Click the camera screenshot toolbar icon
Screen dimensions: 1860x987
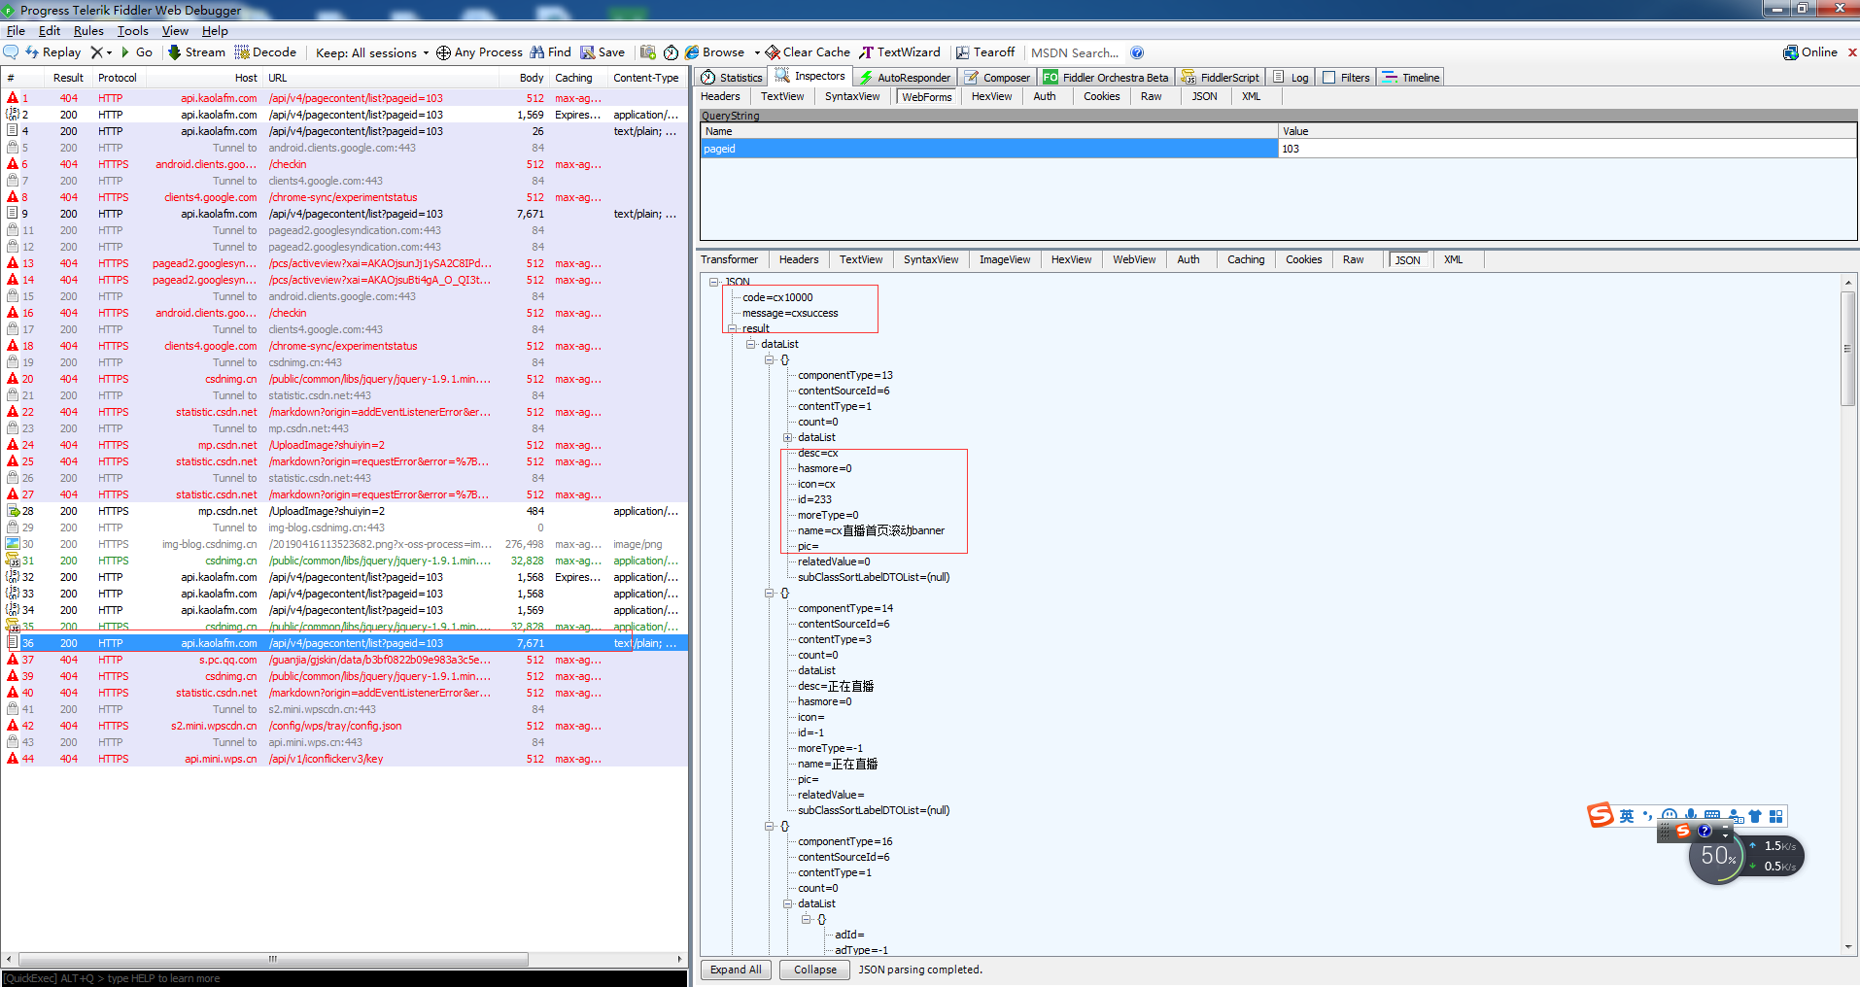(648, 52)
